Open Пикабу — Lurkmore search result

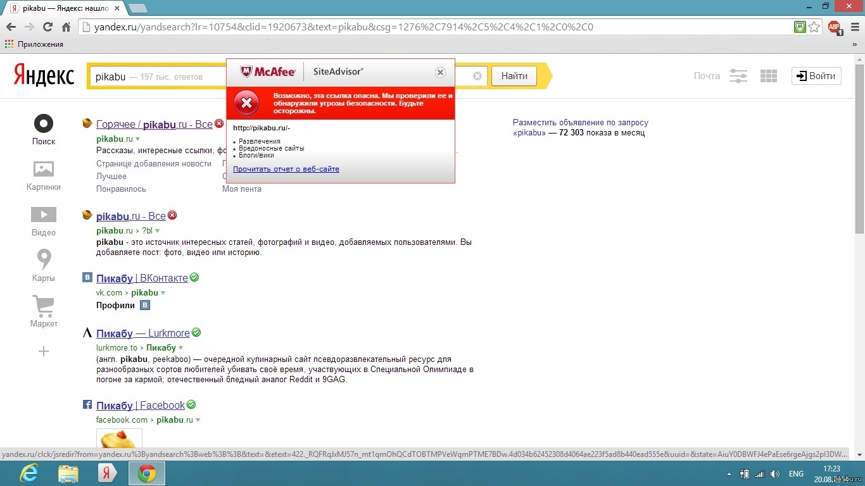coord(143,333)
